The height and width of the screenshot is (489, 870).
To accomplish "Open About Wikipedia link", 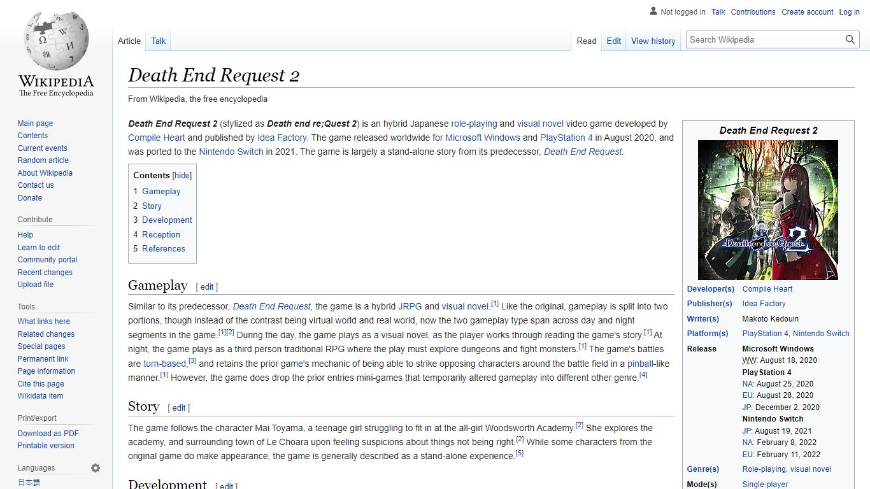I will click(45, 173).
